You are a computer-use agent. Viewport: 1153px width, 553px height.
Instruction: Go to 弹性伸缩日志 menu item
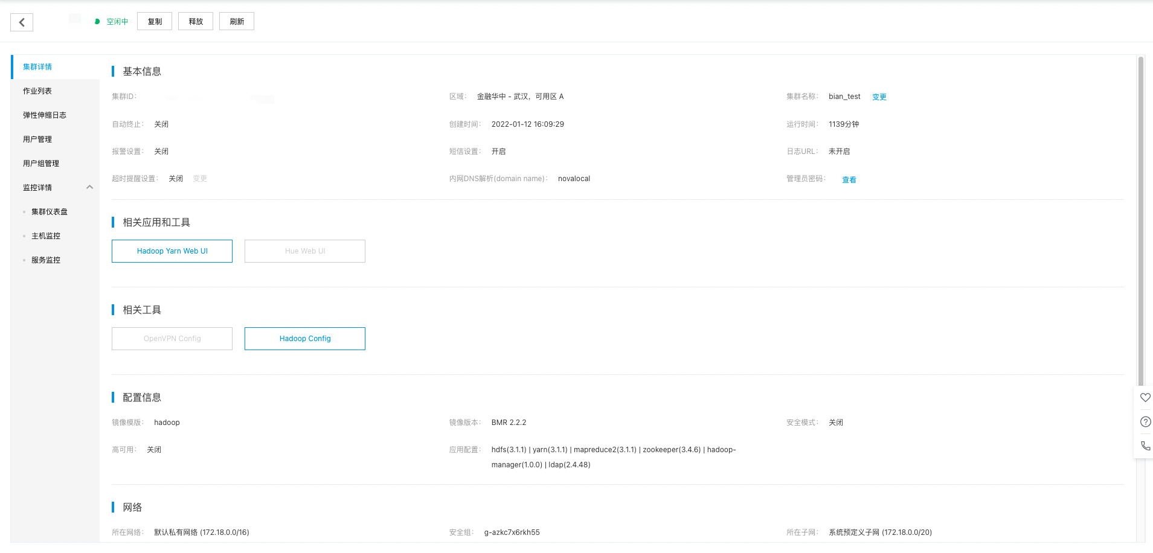pos(45,115)
